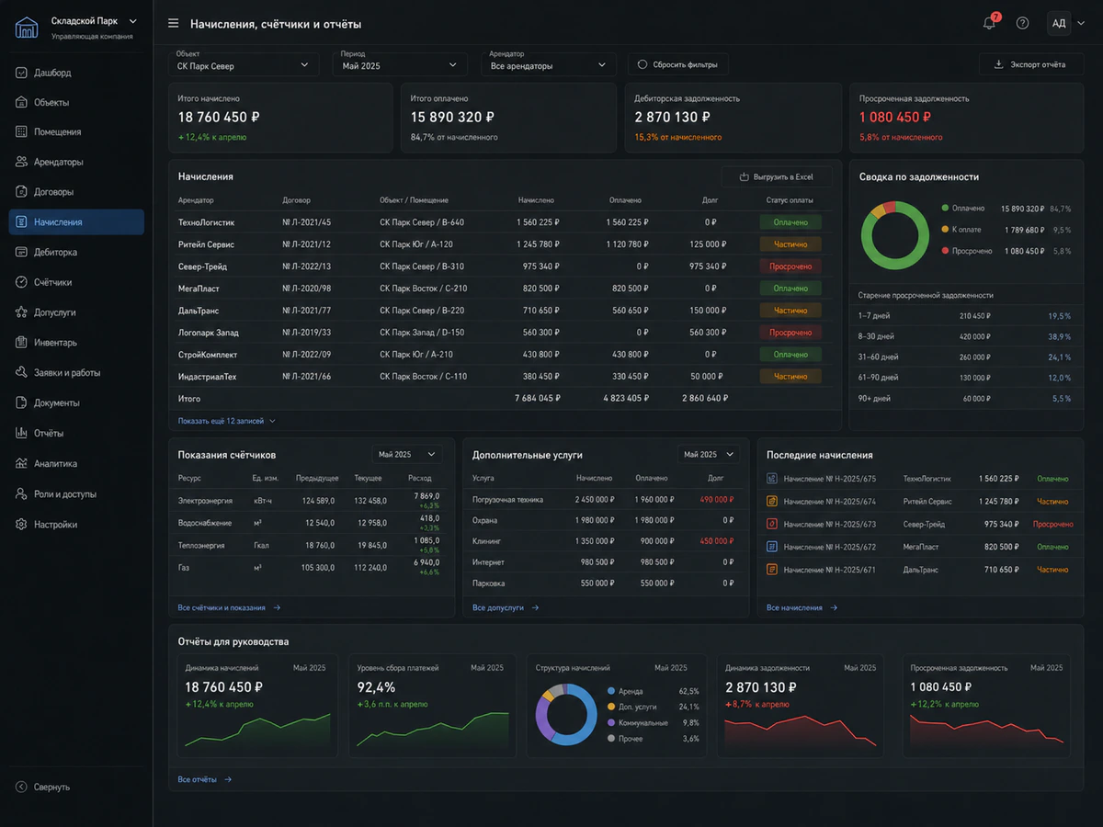
Task: Open the Период dropdown Май 2025
Action: (399, 65)
